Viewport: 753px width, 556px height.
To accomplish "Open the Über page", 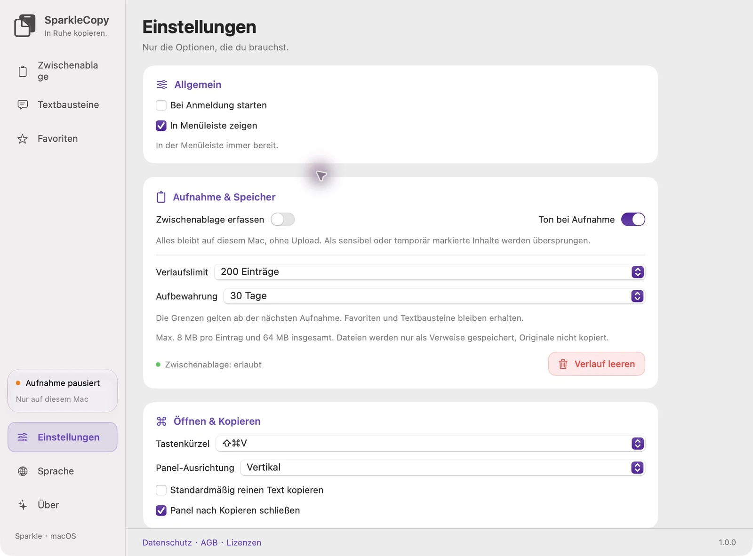I will (x=63, y=505).
